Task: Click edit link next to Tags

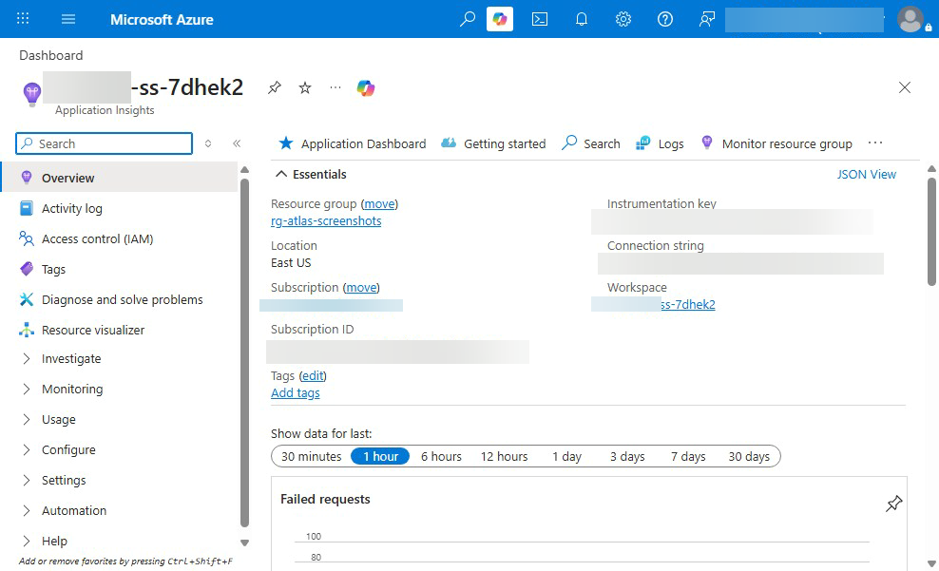Action: (314, 376)
